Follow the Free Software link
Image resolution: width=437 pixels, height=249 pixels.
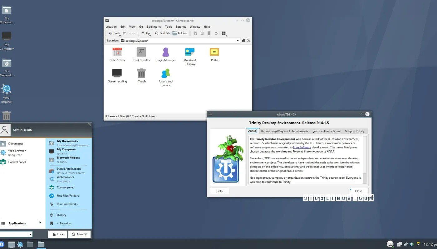tap(302, 147)
